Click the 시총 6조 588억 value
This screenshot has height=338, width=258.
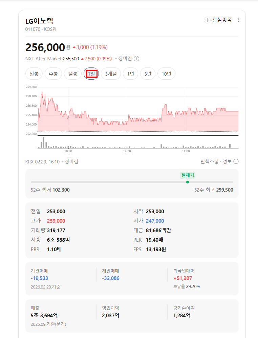[x=58, y=240]
